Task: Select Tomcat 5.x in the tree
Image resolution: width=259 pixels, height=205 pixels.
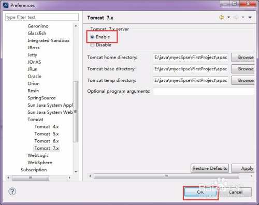Action: (x=47, y=134)
